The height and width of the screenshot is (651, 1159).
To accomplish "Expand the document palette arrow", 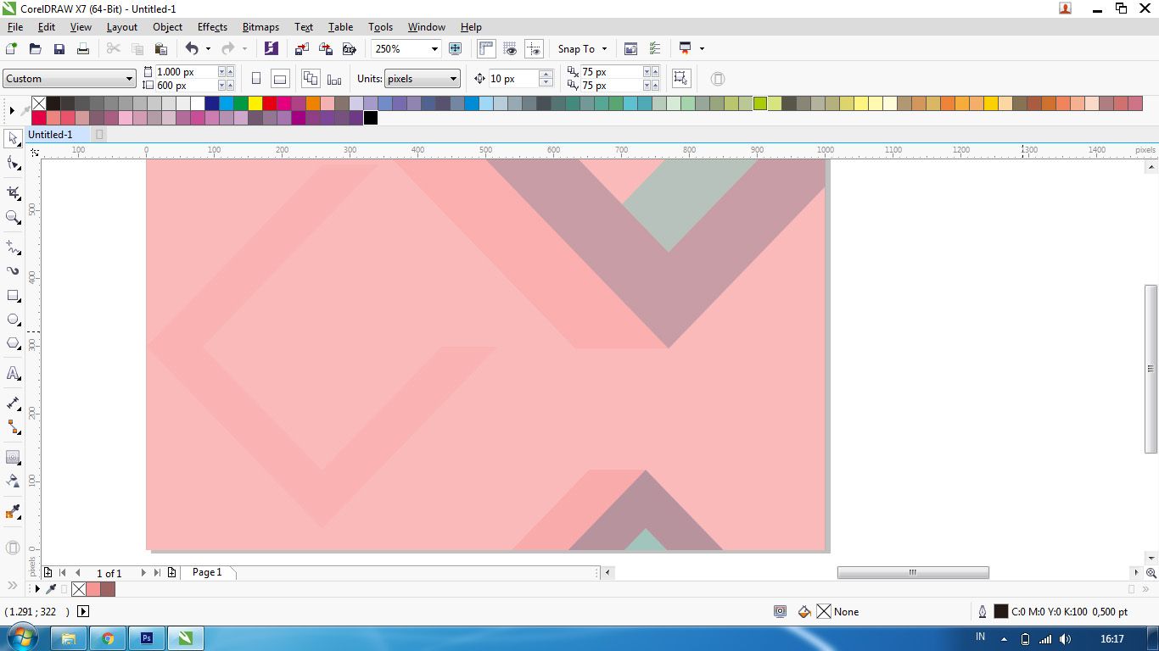I will [x=37, y=589].
